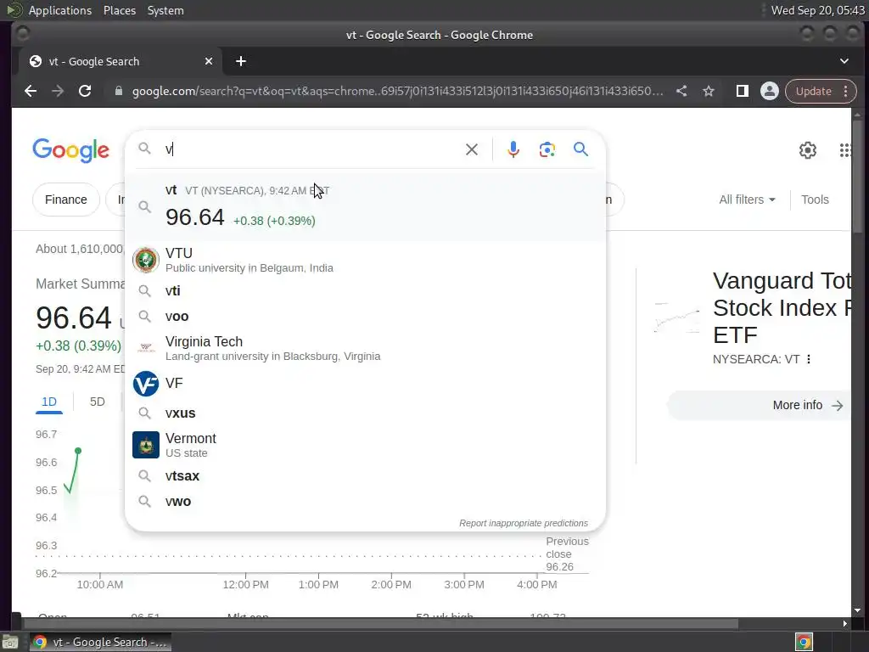The image size is (869, 652).
Task: Reload the current page
Action: (85, 91)
